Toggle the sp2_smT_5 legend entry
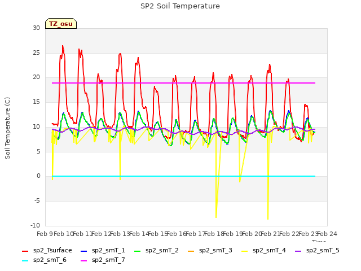Viewport: 361px width, 271px height. [317, 251]
